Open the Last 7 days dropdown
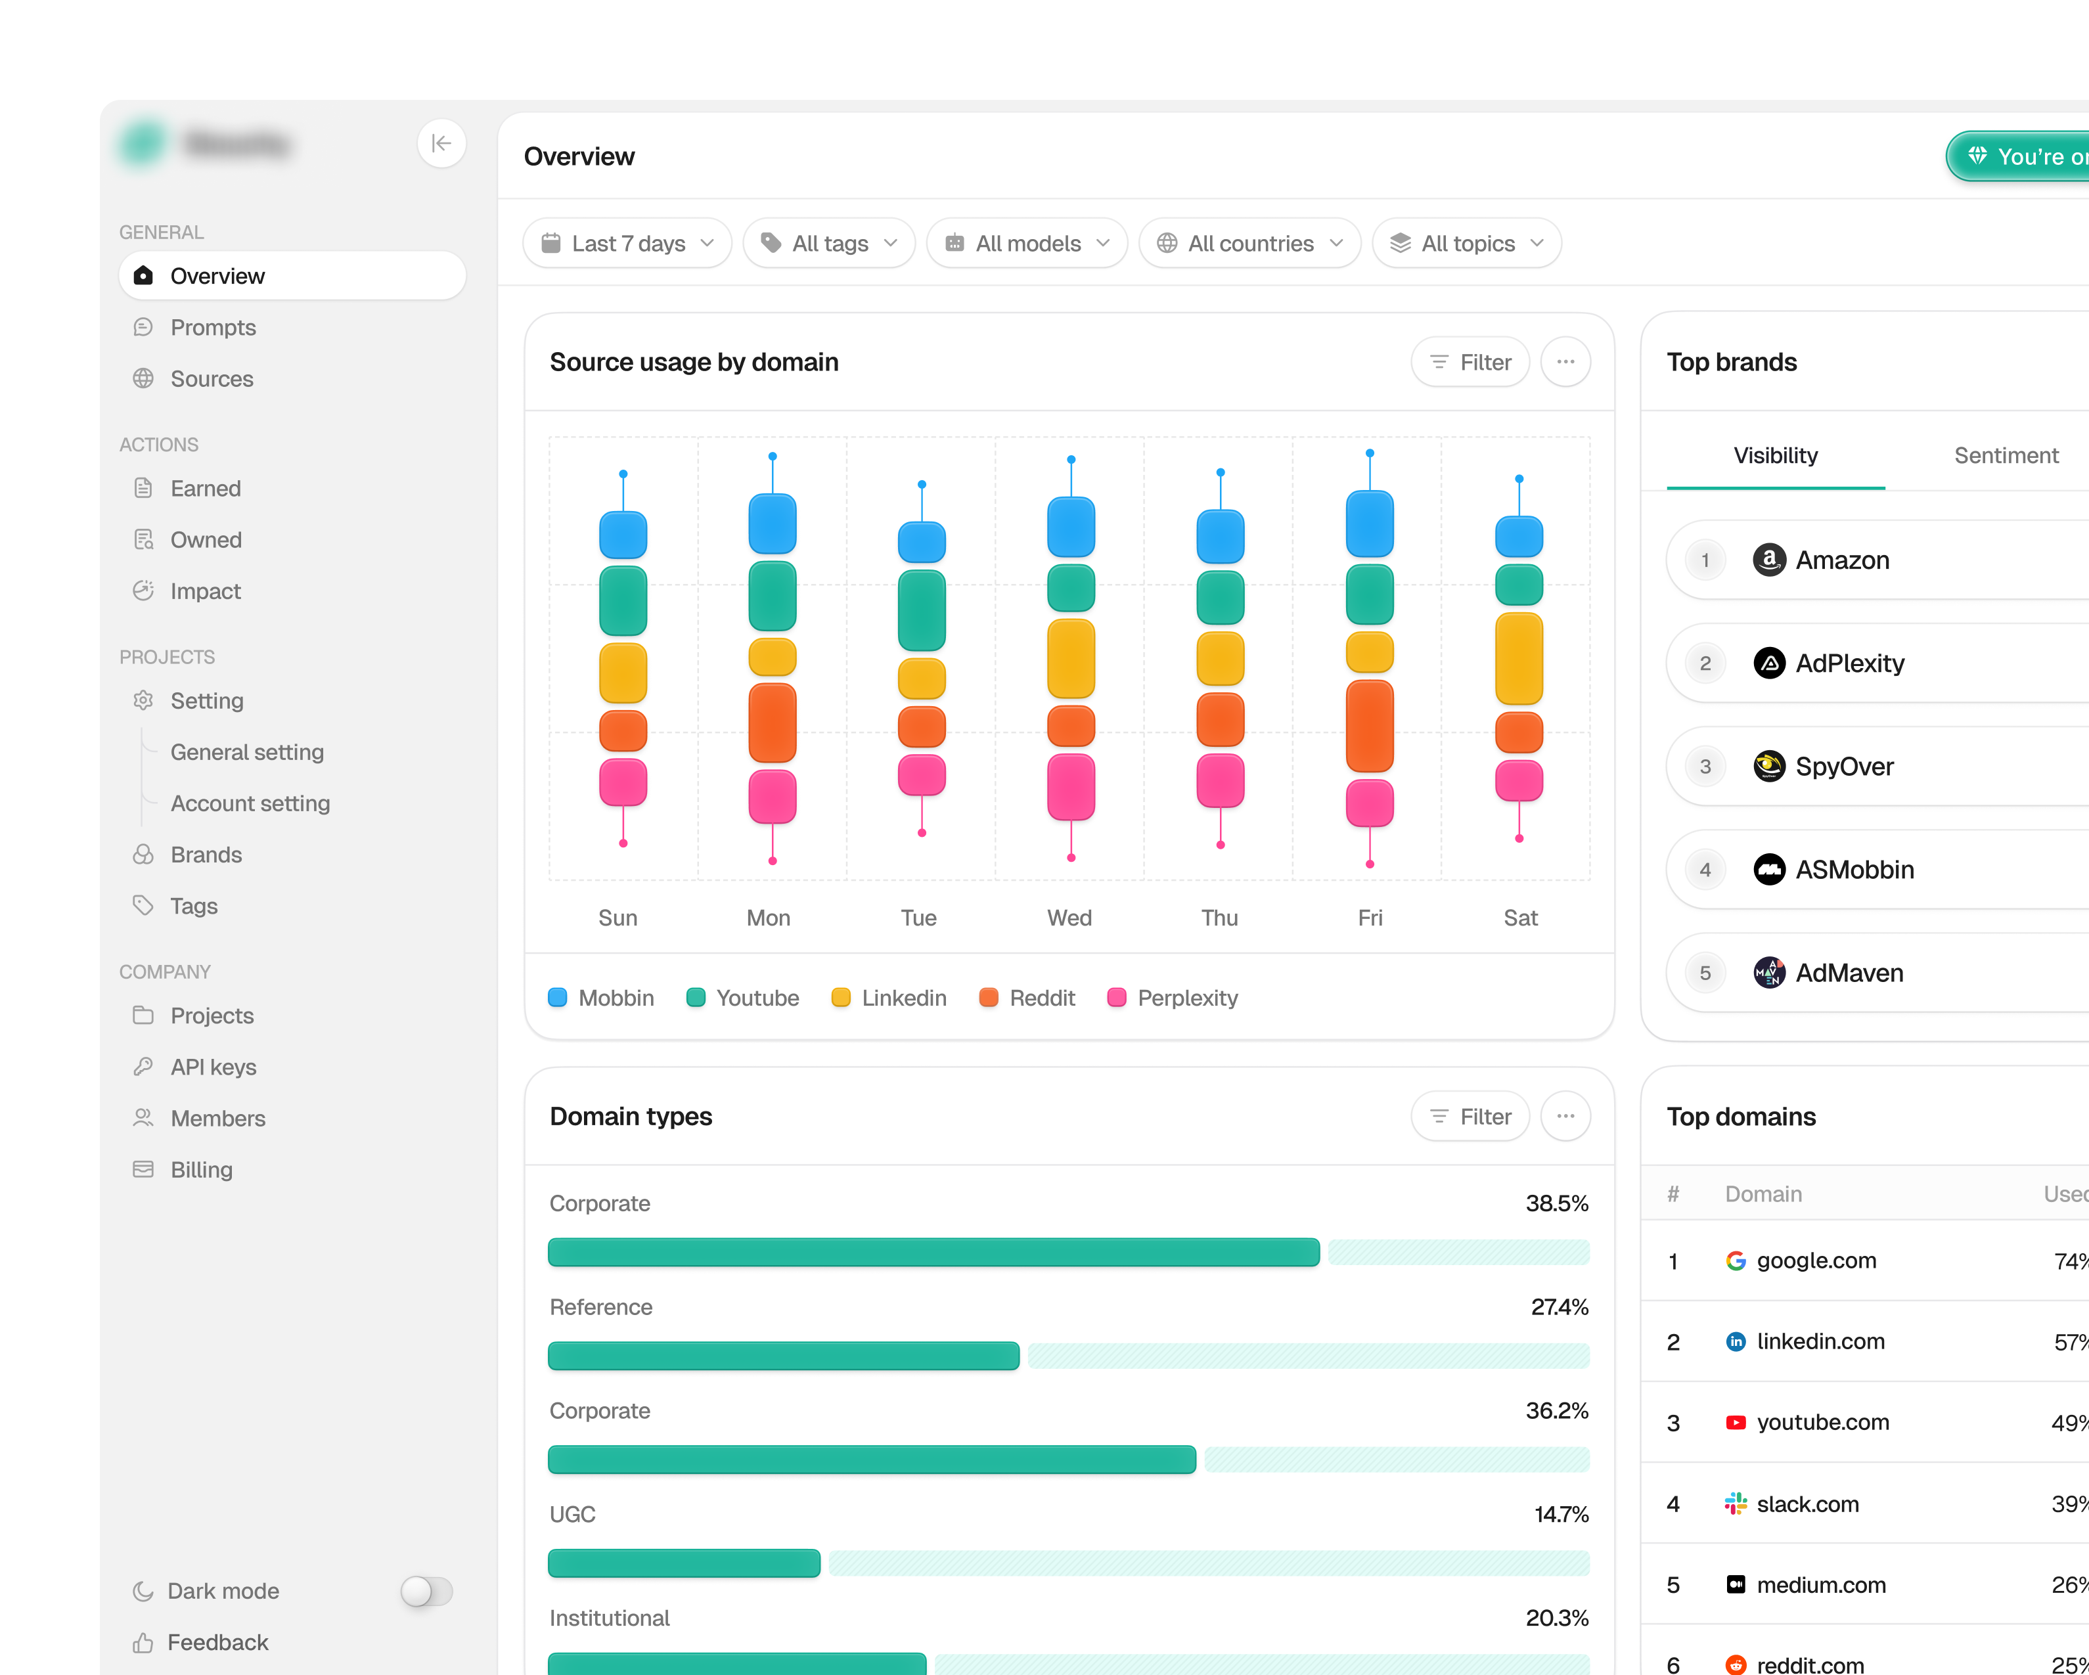The image size is (2089, 1675). tap(627, 243)
